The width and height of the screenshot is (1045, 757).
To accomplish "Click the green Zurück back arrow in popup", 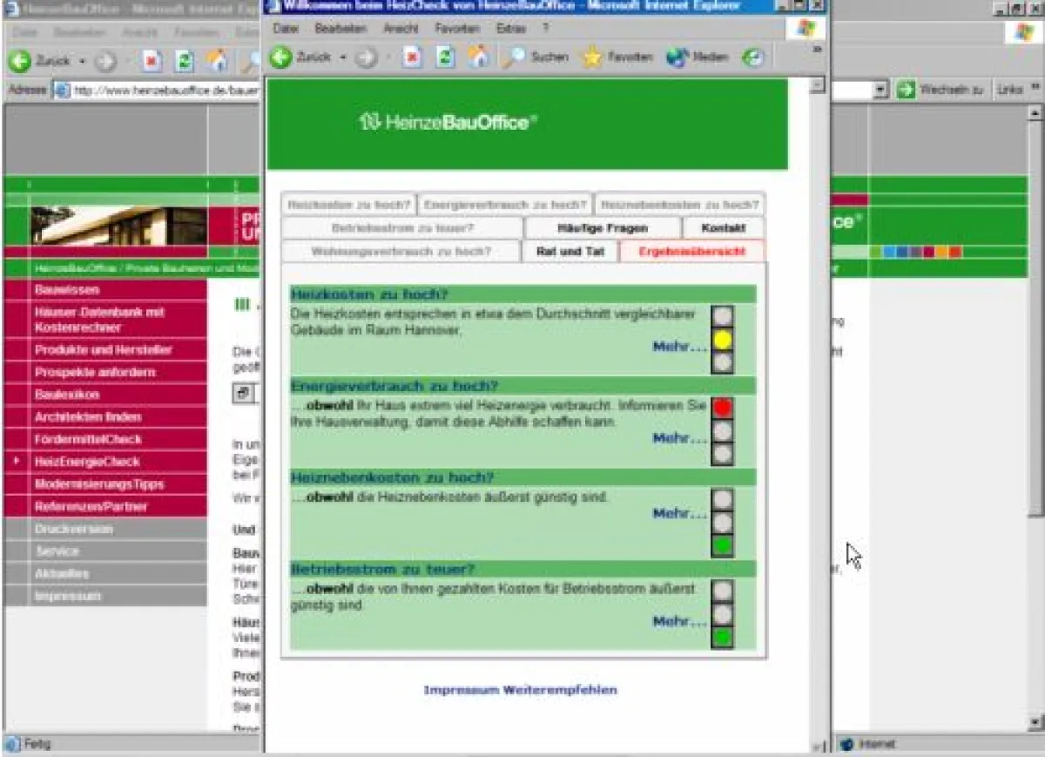I will [281, 57].
